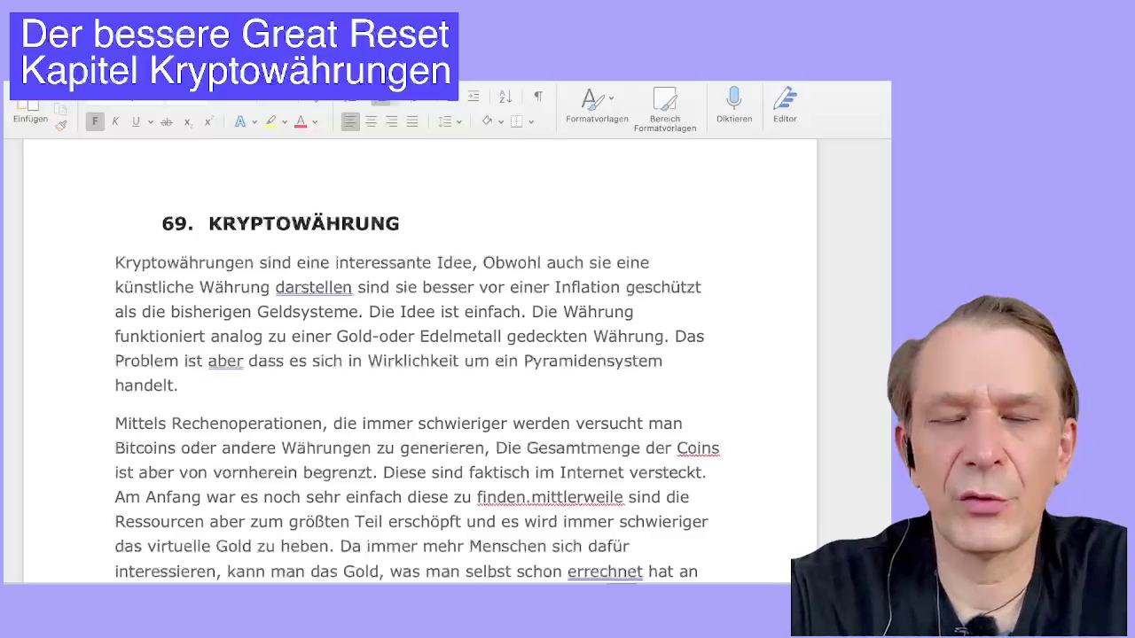Click borders icon

(x=517, y=121)
